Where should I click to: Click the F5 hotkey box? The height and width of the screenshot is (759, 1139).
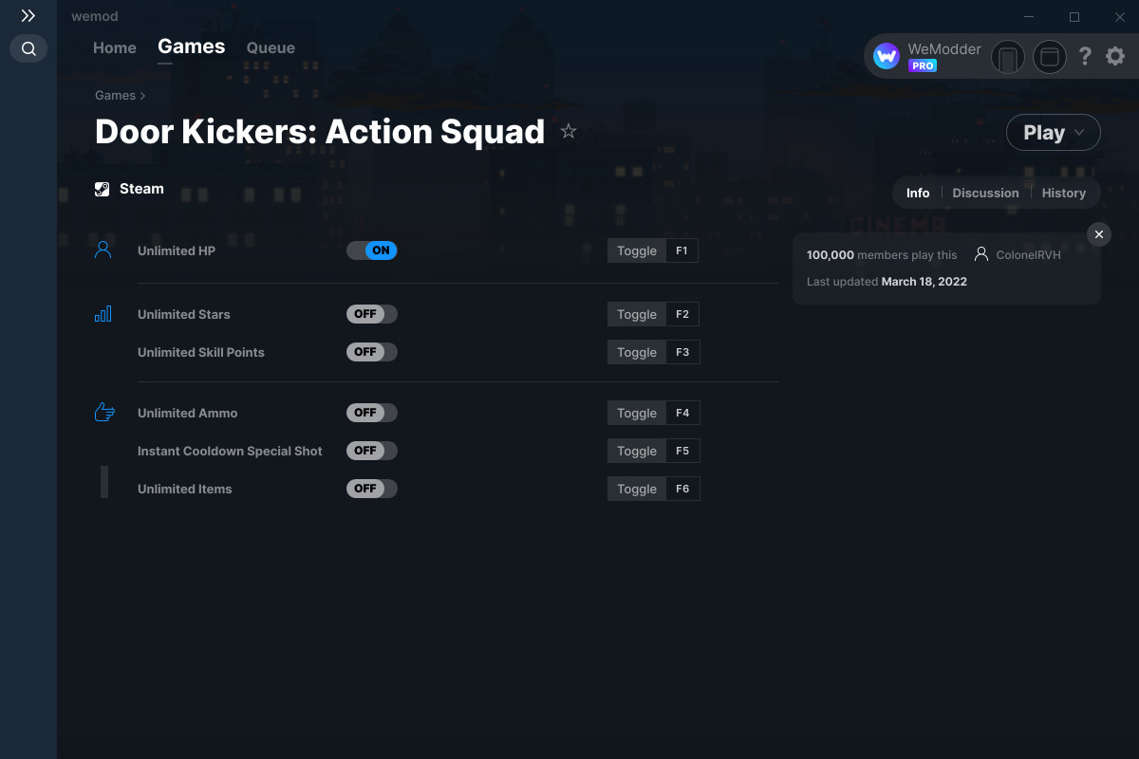tap(682, 451)
